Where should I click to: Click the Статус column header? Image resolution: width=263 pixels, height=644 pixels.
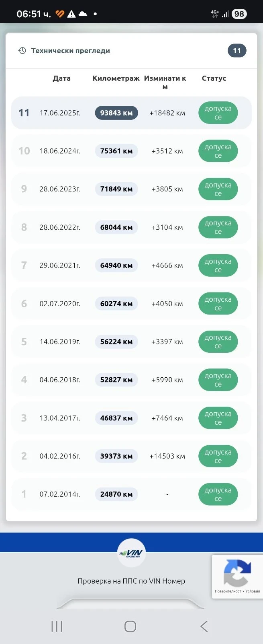[x=214, y=78]
